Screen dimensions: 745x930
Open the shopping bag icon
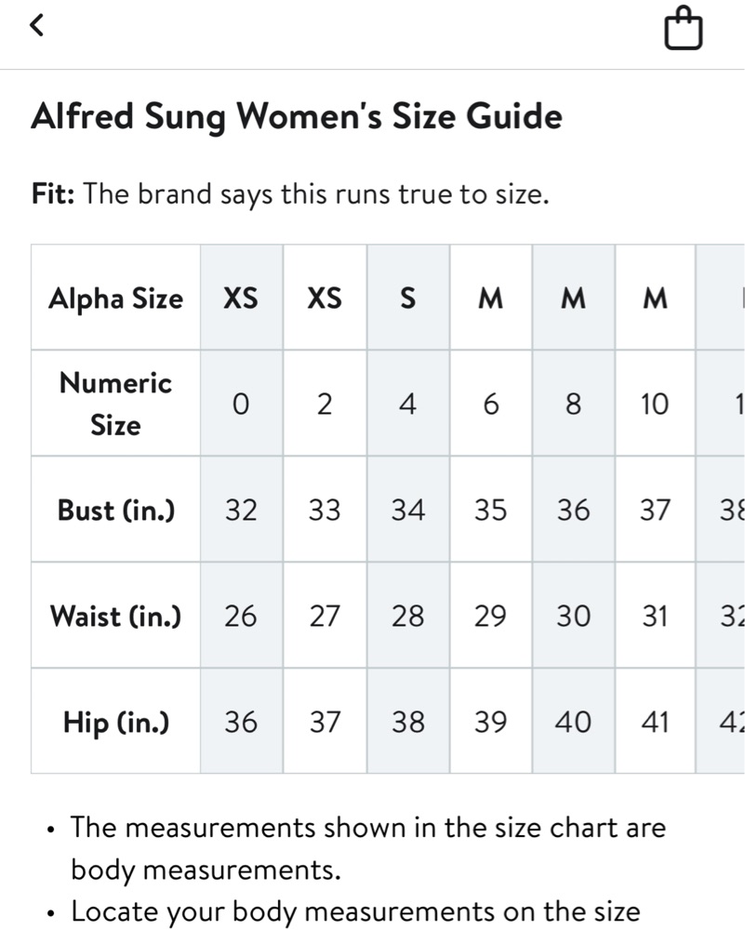(684, 28)
